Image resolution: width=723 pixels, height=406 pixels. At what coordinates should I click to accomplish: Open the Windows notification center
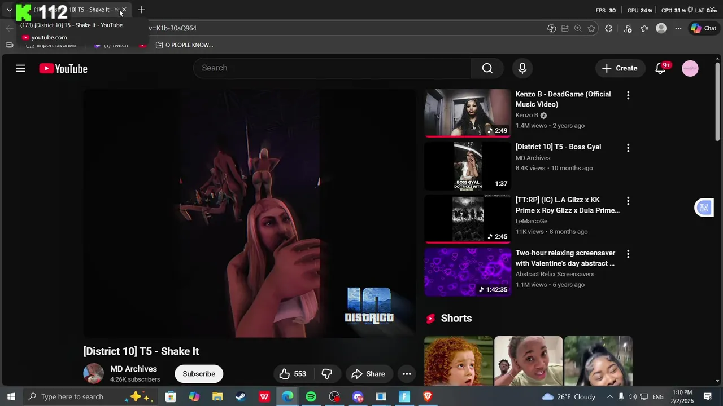(x=708, y=397)
